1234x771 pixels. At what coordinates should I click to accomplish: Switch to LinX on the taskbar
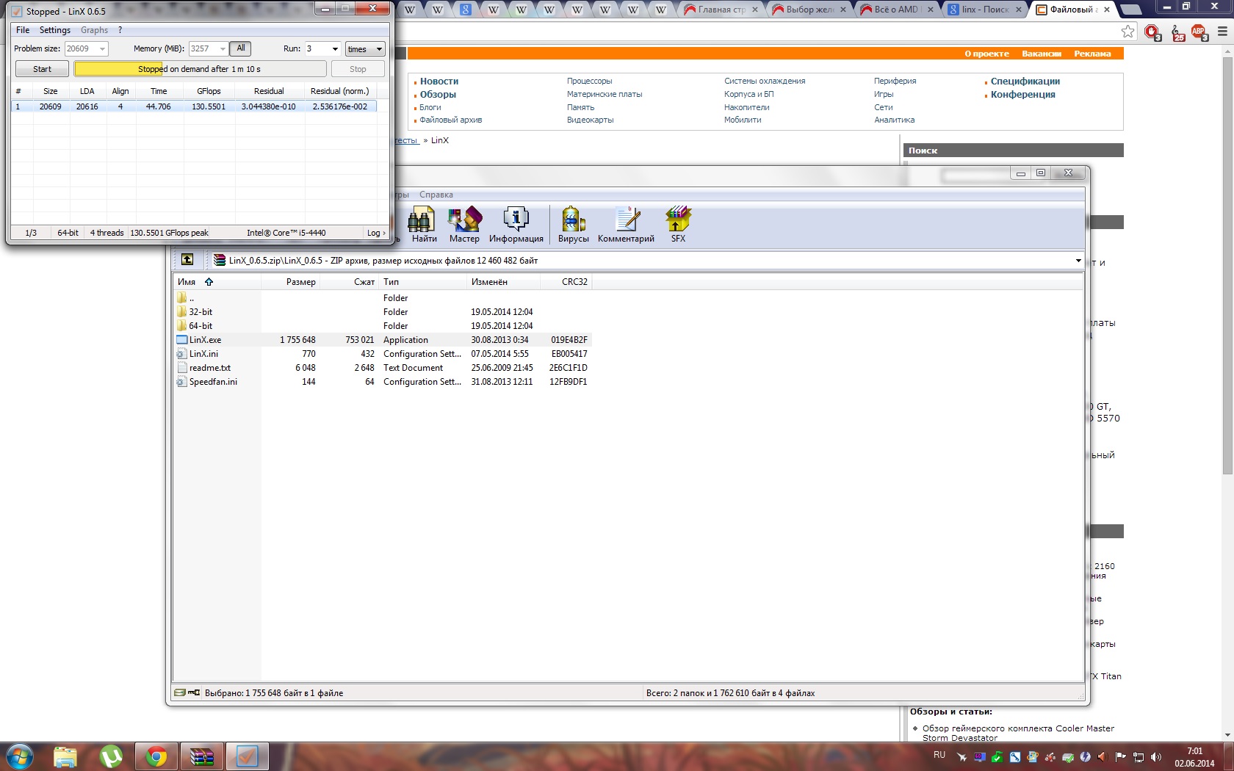247,756
